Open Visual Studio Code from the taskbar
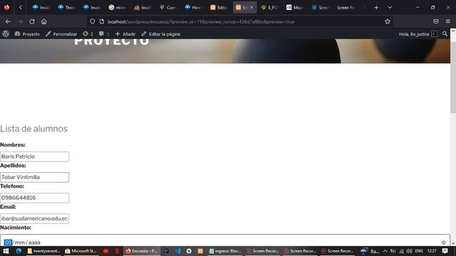Screen dimensions: 456x256 (177, 251)
